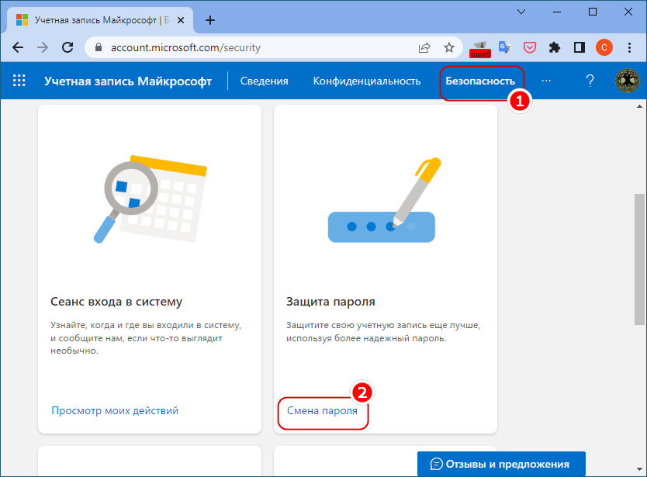Click the magnifier calendar illustration

[x=151, y=199]
